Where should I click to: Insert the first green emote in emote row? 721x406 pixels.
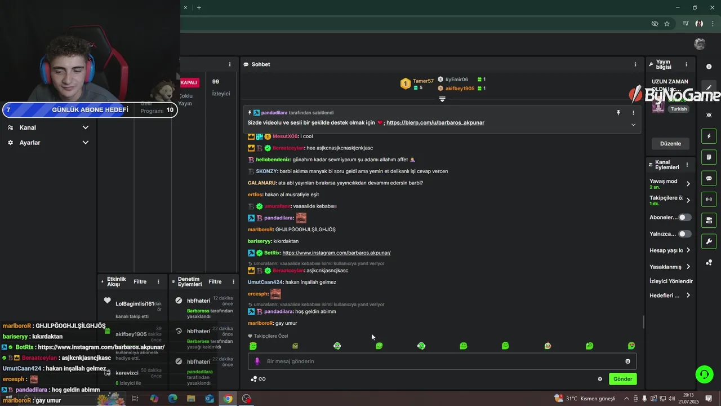(x=253, y=346)
